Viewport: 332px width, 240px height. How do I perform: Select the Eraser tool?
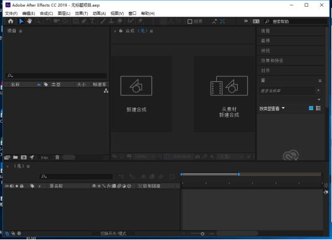point(120,21)
